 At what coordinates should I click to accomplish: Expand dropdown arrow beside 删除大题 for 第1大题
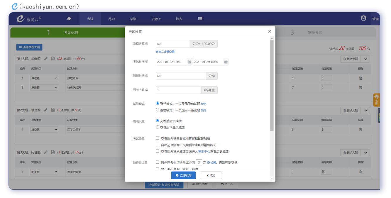[365, 59]
